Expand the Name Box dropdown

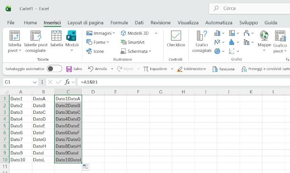click(x=35, y=82)
